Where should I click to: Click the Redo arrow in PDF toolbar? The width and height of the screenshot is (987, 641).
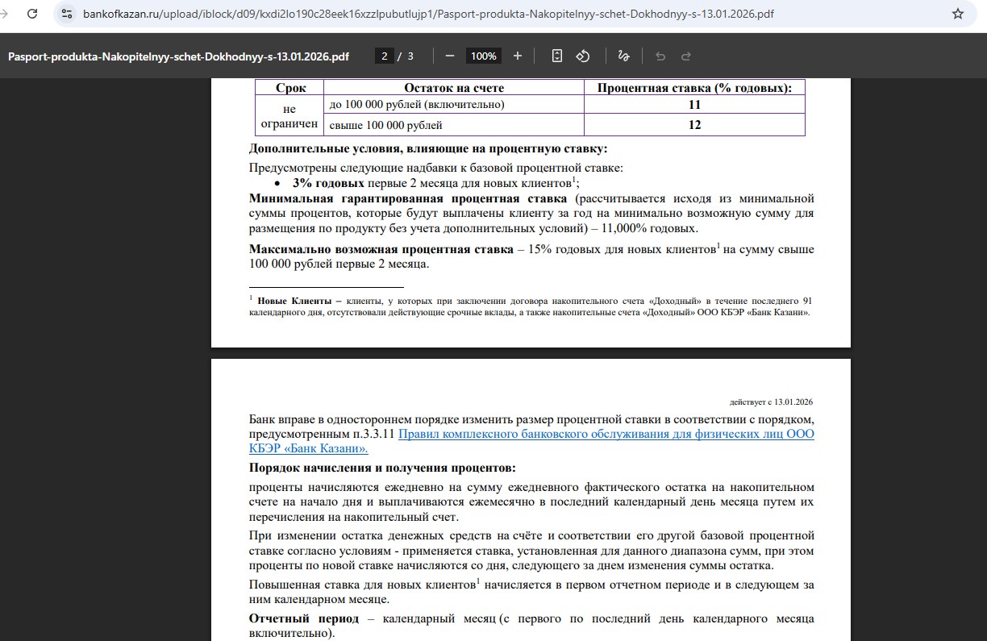[686, 56]
